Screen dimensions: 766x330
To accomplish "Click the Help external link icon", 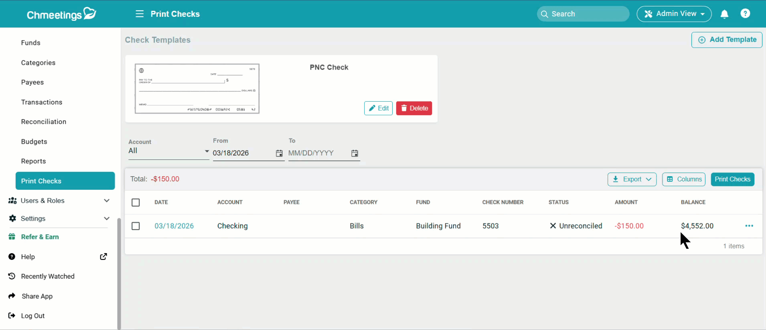I will pos(103,257).
